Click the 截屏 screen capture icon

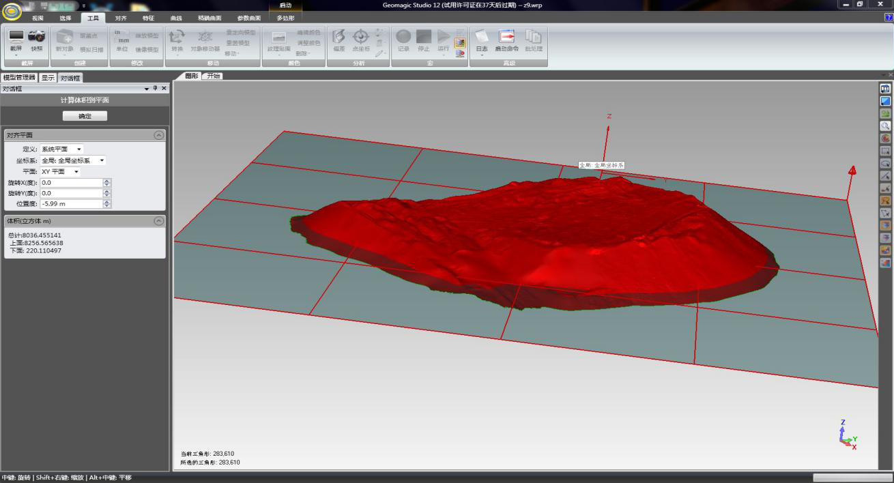(16, 37)
